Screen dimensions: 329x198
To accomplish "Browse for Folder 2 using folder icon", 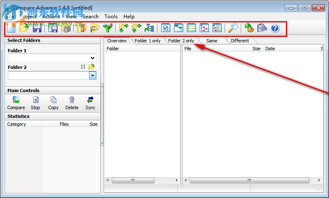I will click(x=92, y=67).
